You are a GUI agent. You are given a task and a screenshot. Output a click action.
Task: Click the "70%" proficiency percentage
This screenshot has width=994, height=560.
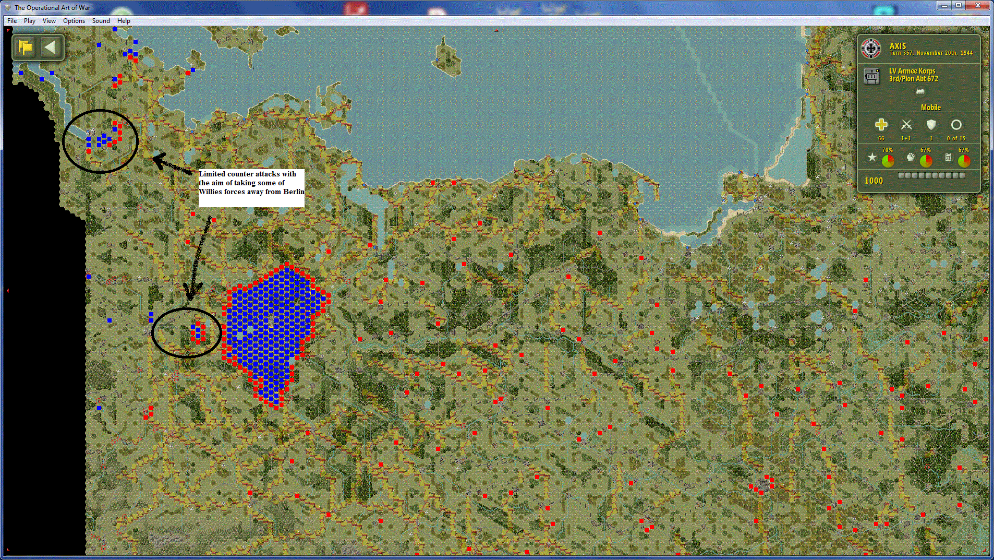(x=888, y=150)
